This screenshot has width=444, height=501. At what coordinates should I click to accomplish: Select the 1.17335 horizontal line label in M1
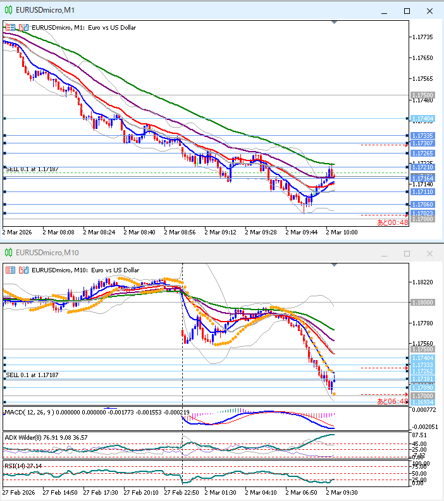tap(422, 136)
